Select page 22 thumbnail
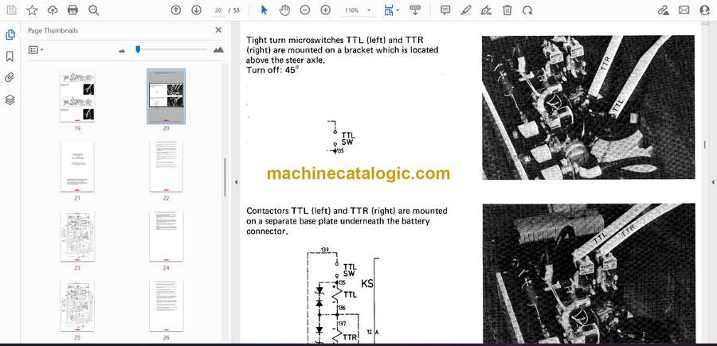Screen dimensions: 717x346 point(166,166)
